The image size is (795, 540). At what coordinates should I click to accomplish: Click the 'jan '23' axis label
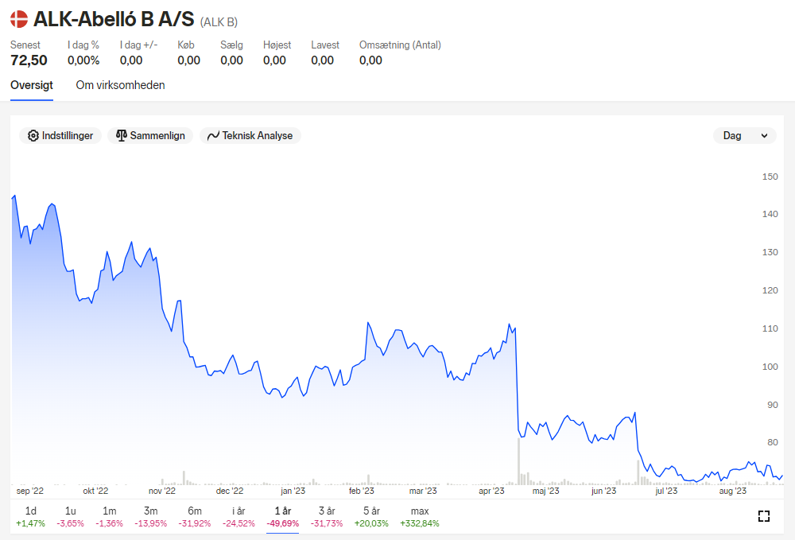coord(293,491)
